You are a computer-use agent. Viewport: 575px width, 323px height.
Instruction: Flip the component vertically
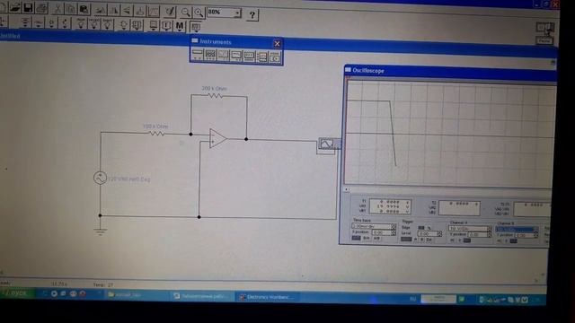pos(127,10)
